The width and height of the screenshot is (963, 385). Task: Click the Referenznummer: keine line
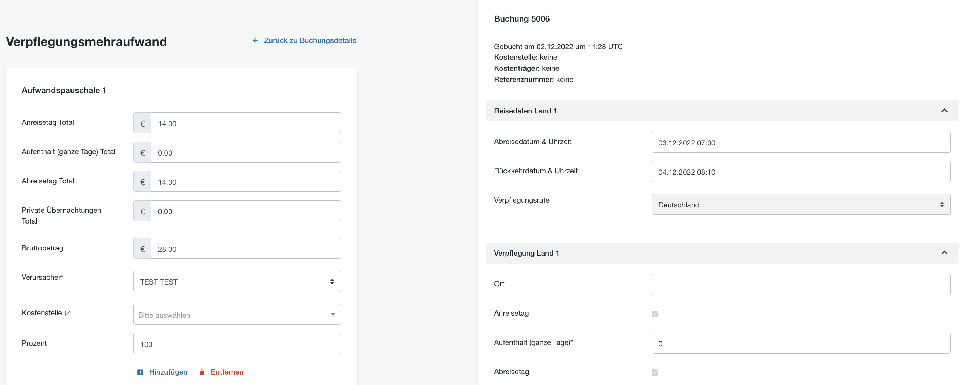[533, 80]
